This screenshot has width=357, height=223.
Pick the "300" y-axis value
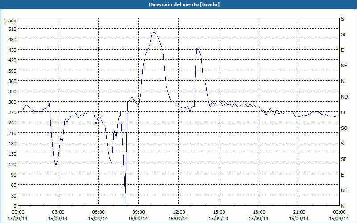[x=12, y=102]
